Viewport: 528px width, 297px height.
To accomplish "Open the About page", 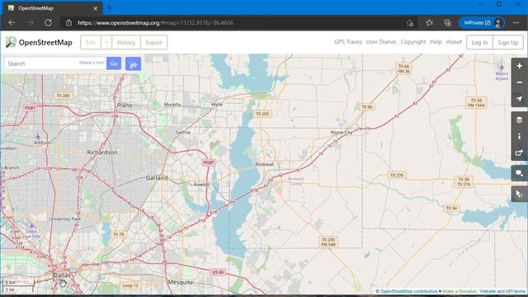I will (x=454, y=42).
